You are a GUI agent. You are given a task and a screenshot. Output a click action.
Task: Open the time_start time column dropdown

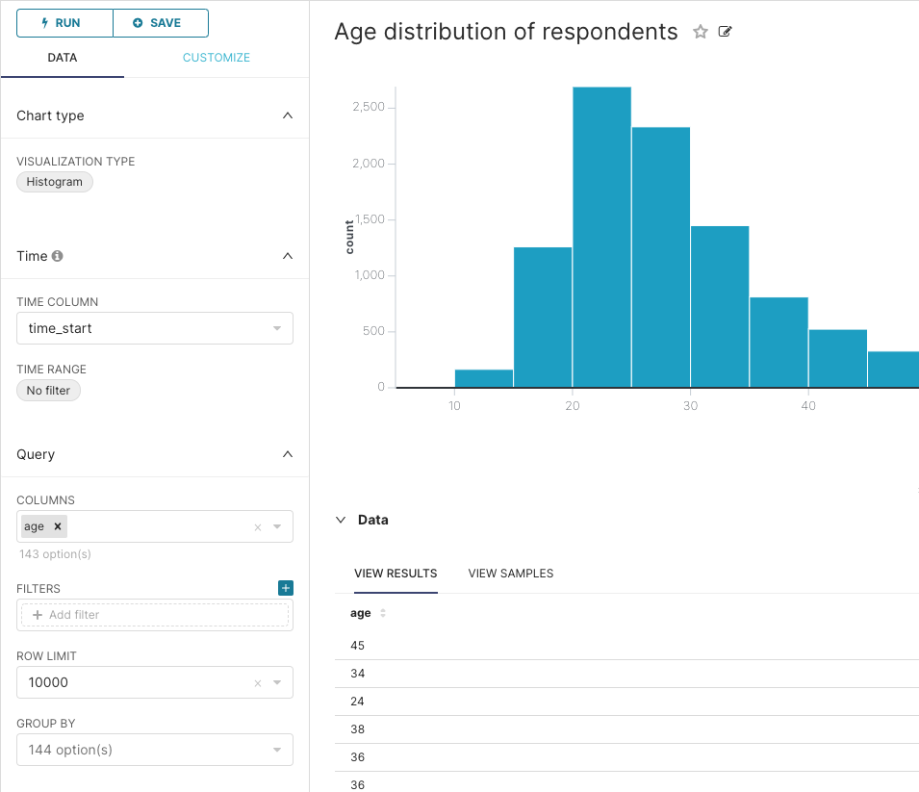pos(155,328)
